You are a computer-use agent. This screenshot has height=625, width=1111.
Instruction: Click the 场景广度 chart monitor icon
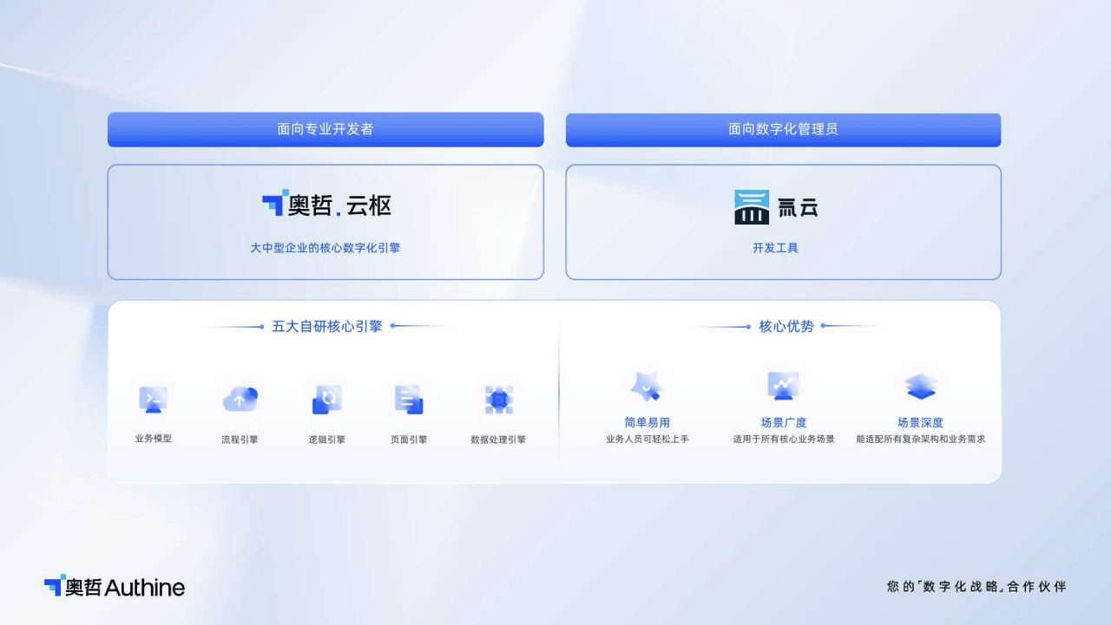[783, 386]
